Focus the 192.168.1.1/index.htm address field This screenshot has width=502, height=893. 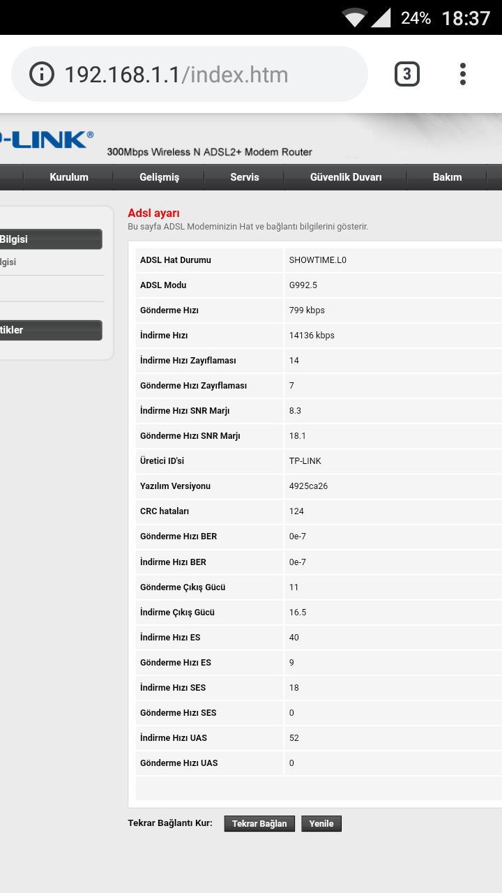190,74
